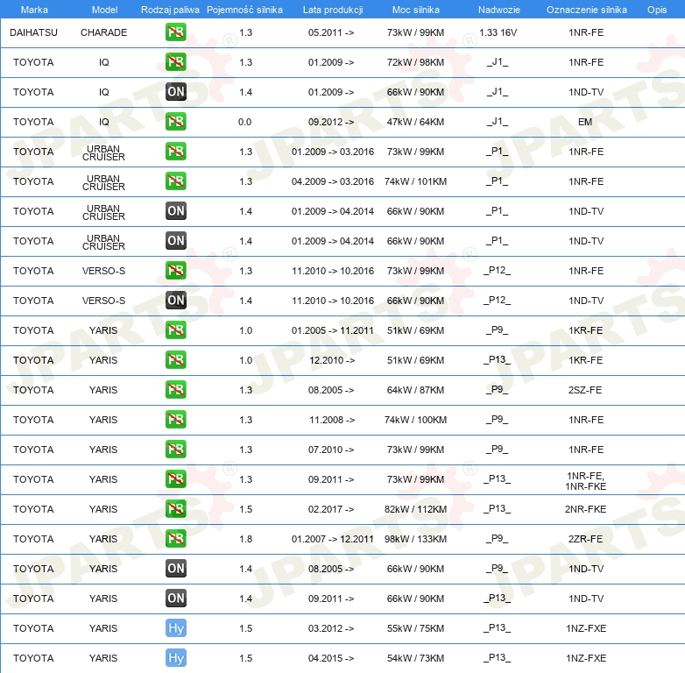Click the 72kW / 98KM power cell
Viewport: 685px width, 673px height.
pos(415,62)
